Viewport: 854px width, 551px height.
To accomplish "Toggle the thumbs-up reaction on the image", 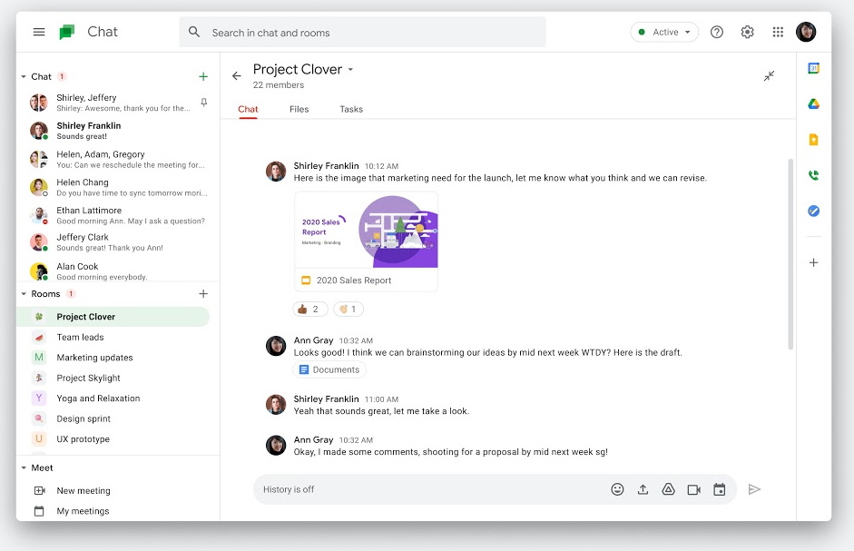I will point(309,309).
